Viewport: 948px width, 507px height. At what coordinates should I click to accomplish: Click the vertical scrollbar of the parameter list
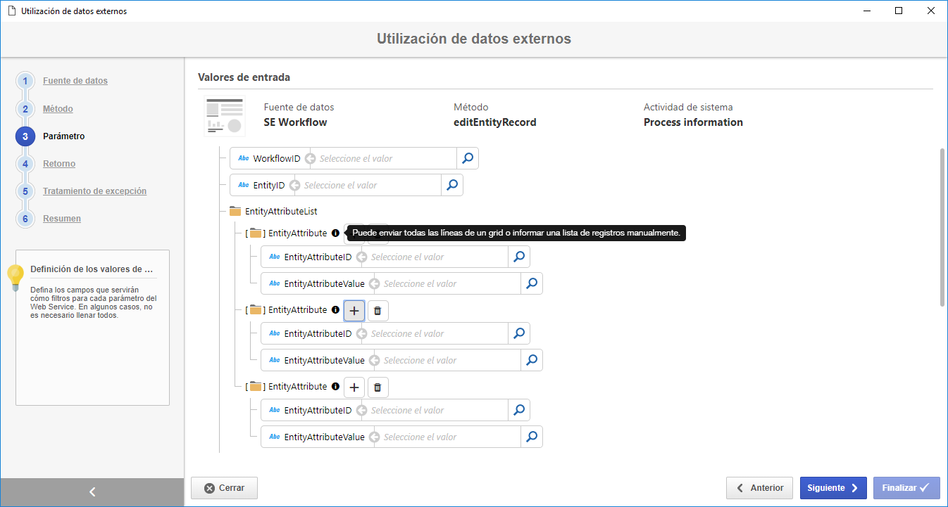[943, 227]
